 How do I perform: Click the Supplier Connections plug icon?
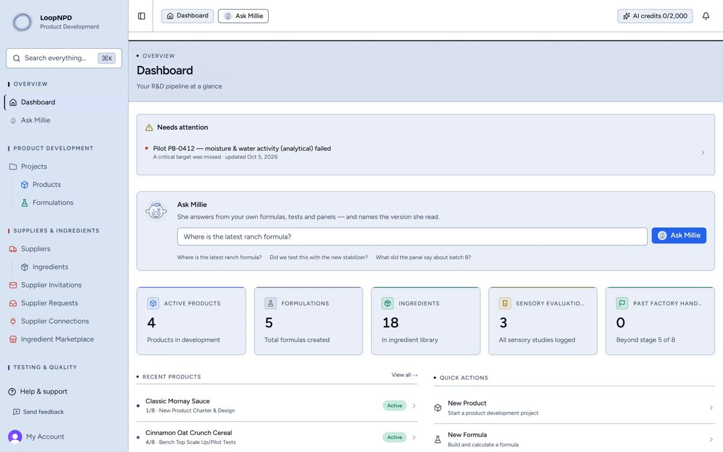pyautogui.click(x=13, y=321)
